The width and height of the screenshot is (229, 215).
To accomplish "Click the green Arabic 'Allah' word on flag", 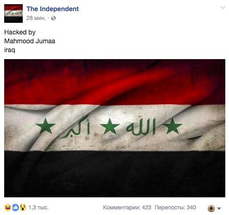I will (x=141, y=127).
